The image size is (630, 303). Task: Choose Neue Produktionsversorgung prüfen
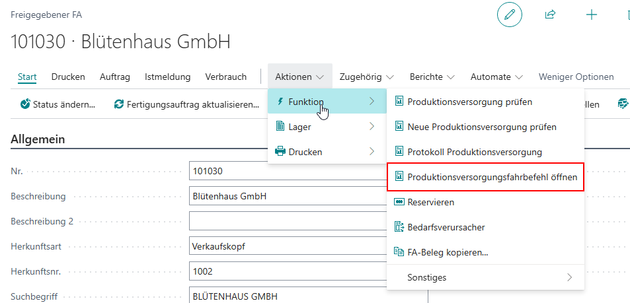coord(481,127)
